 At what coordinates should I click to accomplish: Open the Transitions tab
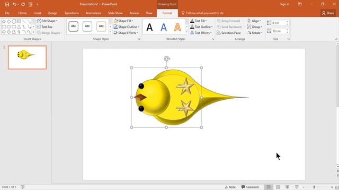[72, 13]
